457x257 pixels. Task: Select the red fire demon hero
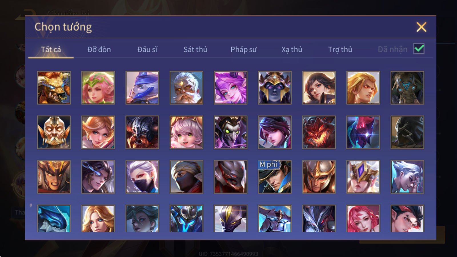point(319,132)
